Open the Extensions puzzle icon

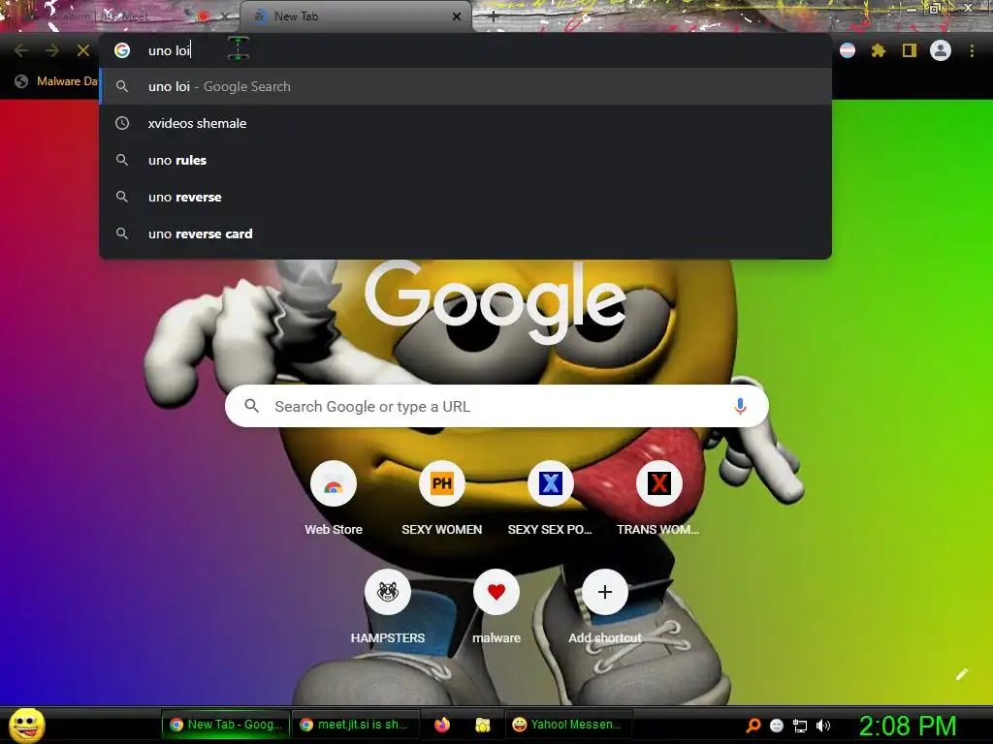[879, 50]
